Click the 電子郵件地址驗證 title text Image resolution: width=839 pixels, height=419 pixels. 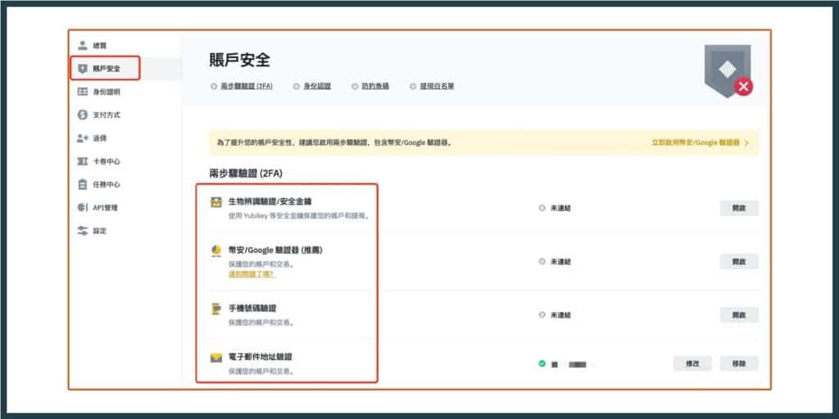point(261,357)
